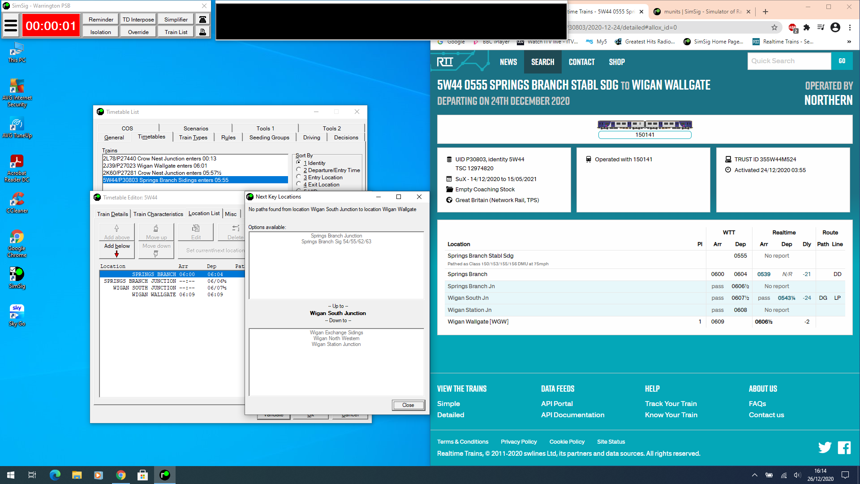Click the Override button
The image size is (860, 484).
point(138,32)
